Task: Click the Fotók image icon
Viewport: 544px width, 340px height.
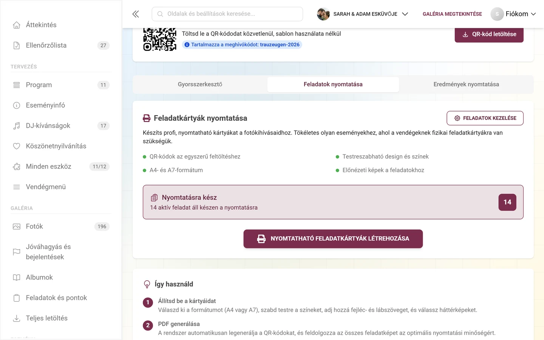Action: pyautogui.click(x=17, y=227)
